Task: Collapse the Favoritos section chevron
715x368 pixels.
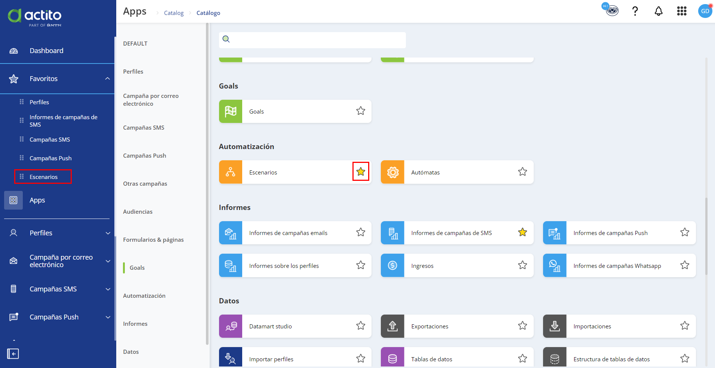Action: tap(108, 78)
